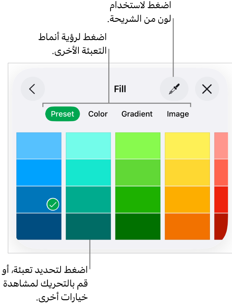Apply the dark teal swatch
This screenshot has height=306, width=232.
[88, 226]
